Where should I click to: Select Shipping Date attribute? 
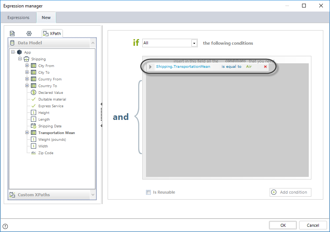point(50,126)
